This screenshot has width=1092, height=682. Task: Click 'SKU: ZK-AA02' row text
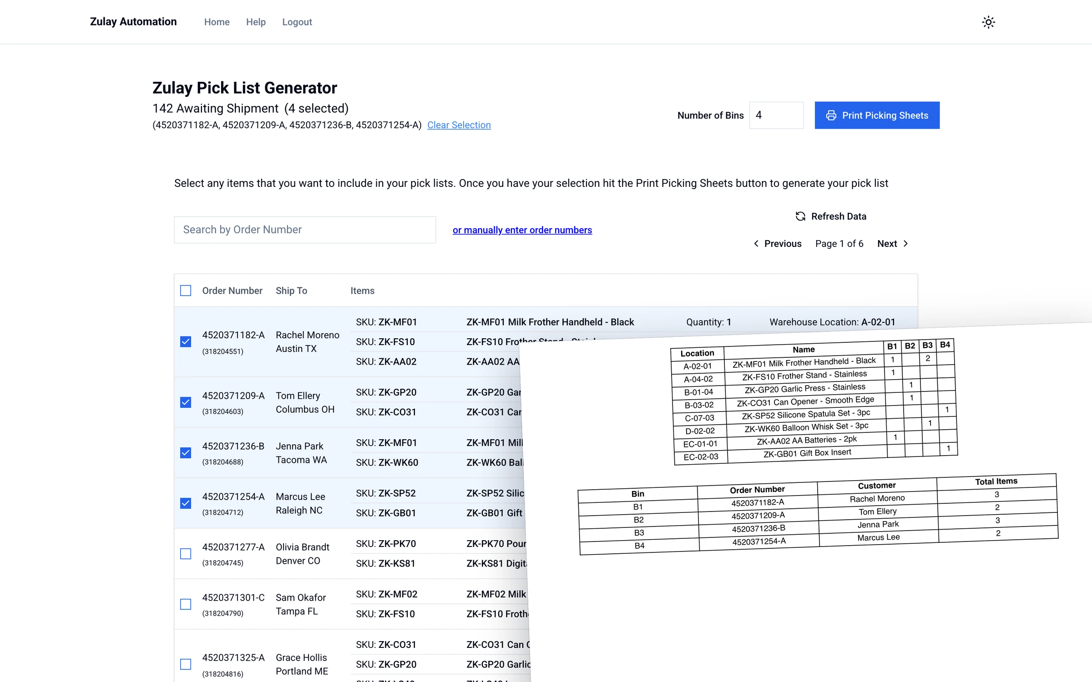pos(386,361)
